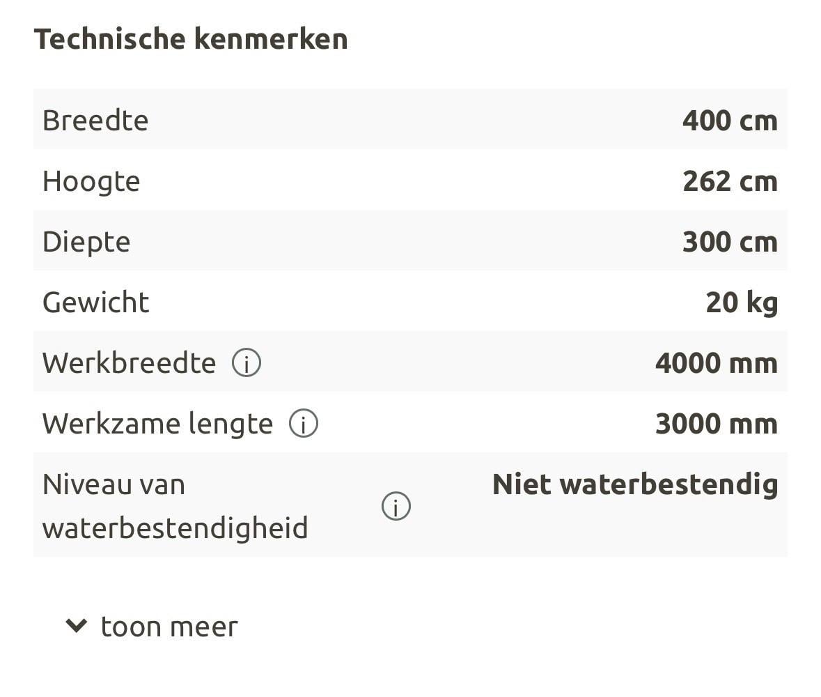Click the Hoogte row label

point(91,181)
